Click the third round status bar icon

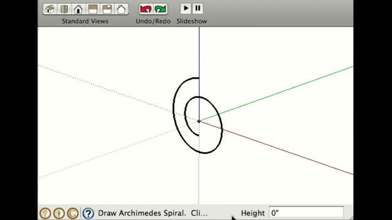click(73, 213)
